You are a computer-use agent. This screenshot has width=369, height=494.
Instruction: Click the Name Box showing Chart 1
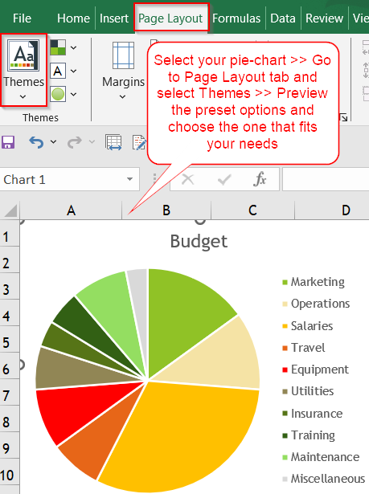tap(69, 179)
